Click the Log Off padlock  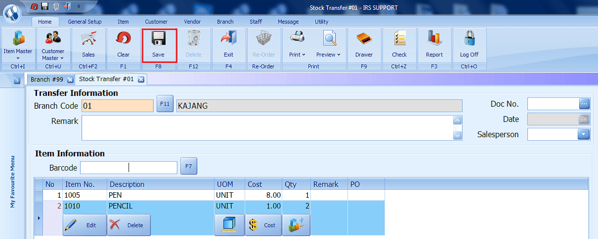(469, 45)
